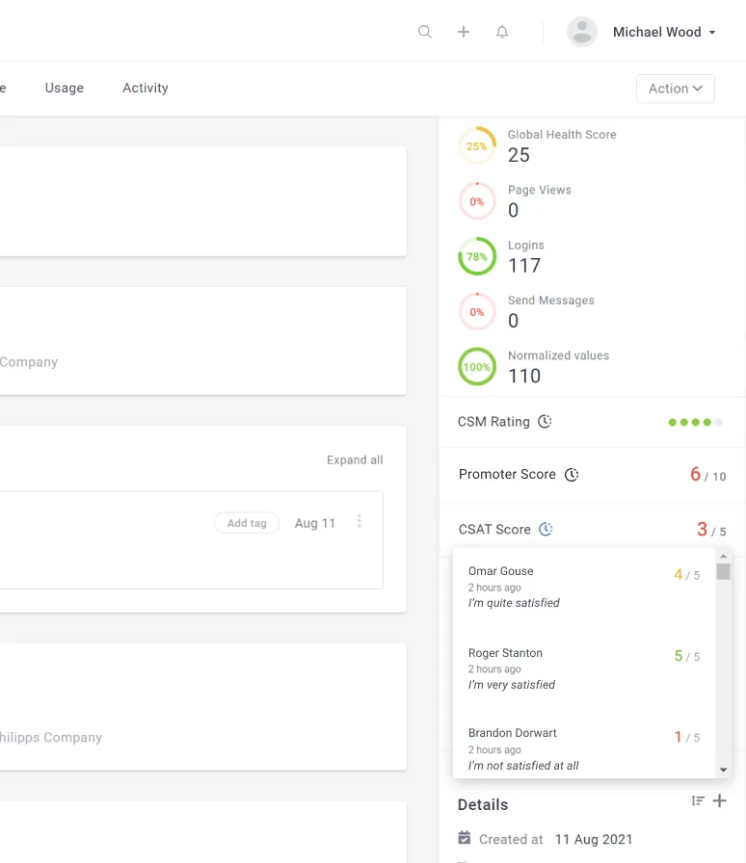Open the Michael Wood user dropdown
Image resolution: width=746 pixels, height=863 pixels.
(x=664, y=32)
